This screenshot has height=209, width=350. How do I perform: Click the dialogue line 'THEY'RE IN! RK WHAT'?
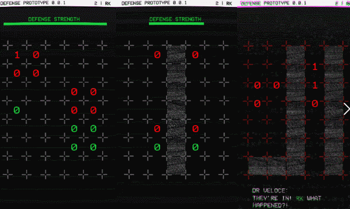click(x=287, y=198)
